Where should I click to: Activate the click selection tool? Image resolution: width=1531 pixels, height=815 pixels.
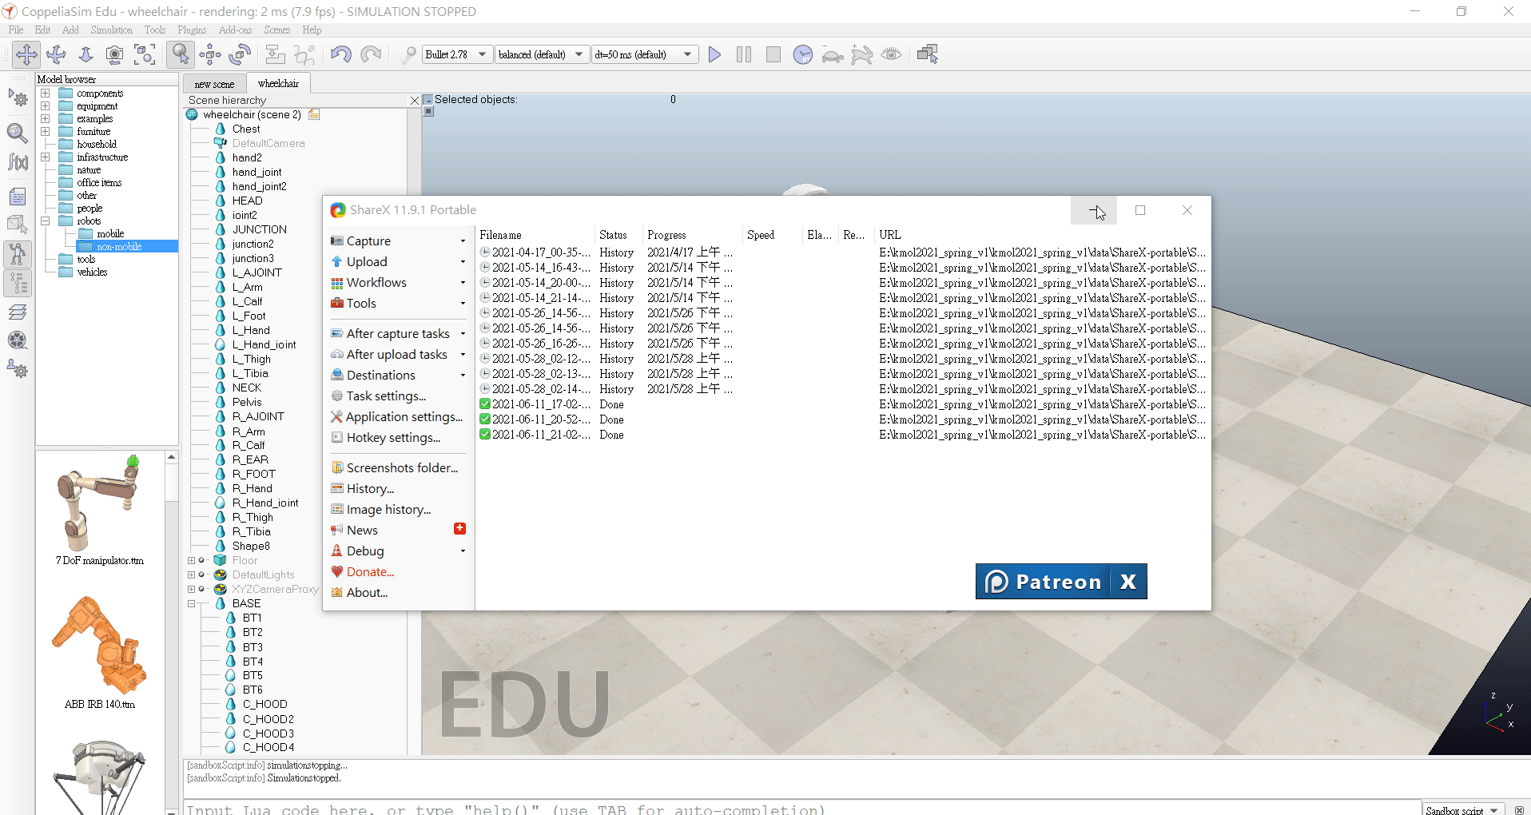point(181,54)
